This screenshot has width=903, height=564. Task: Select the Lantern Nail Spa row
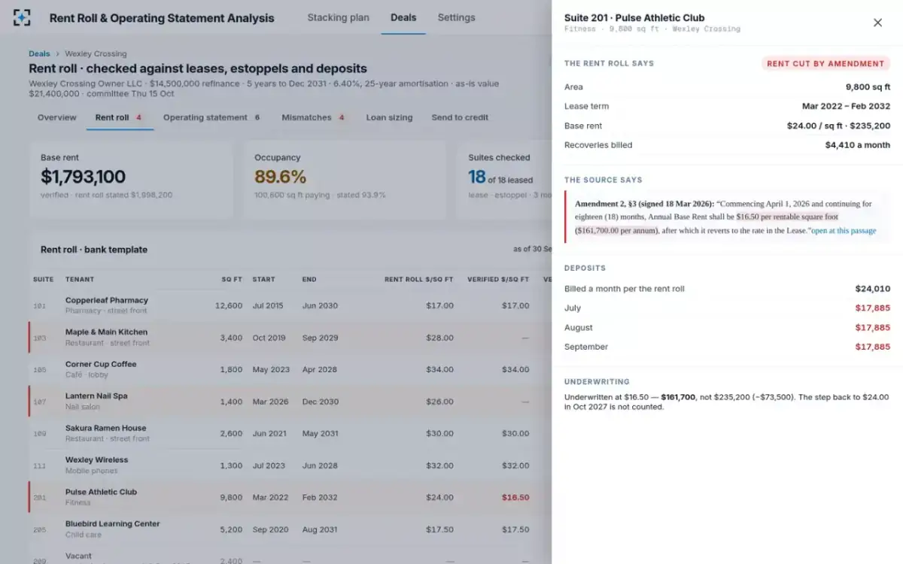(290, 402)
